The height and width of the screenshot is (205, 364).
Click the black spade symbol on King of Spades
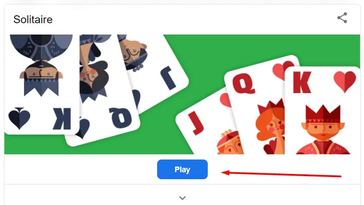point(19,118)
